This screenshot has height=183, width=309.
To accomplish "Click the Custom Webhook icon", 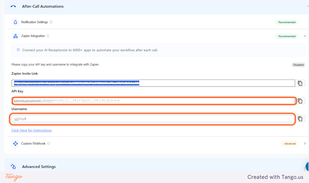I will (x=15, y=144).
